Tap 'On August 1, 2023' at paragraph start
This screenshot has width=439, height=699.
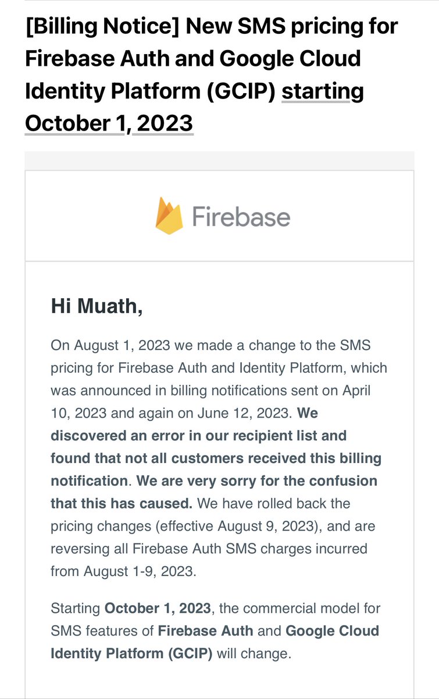pyautogui.click(x=110, y=345)
